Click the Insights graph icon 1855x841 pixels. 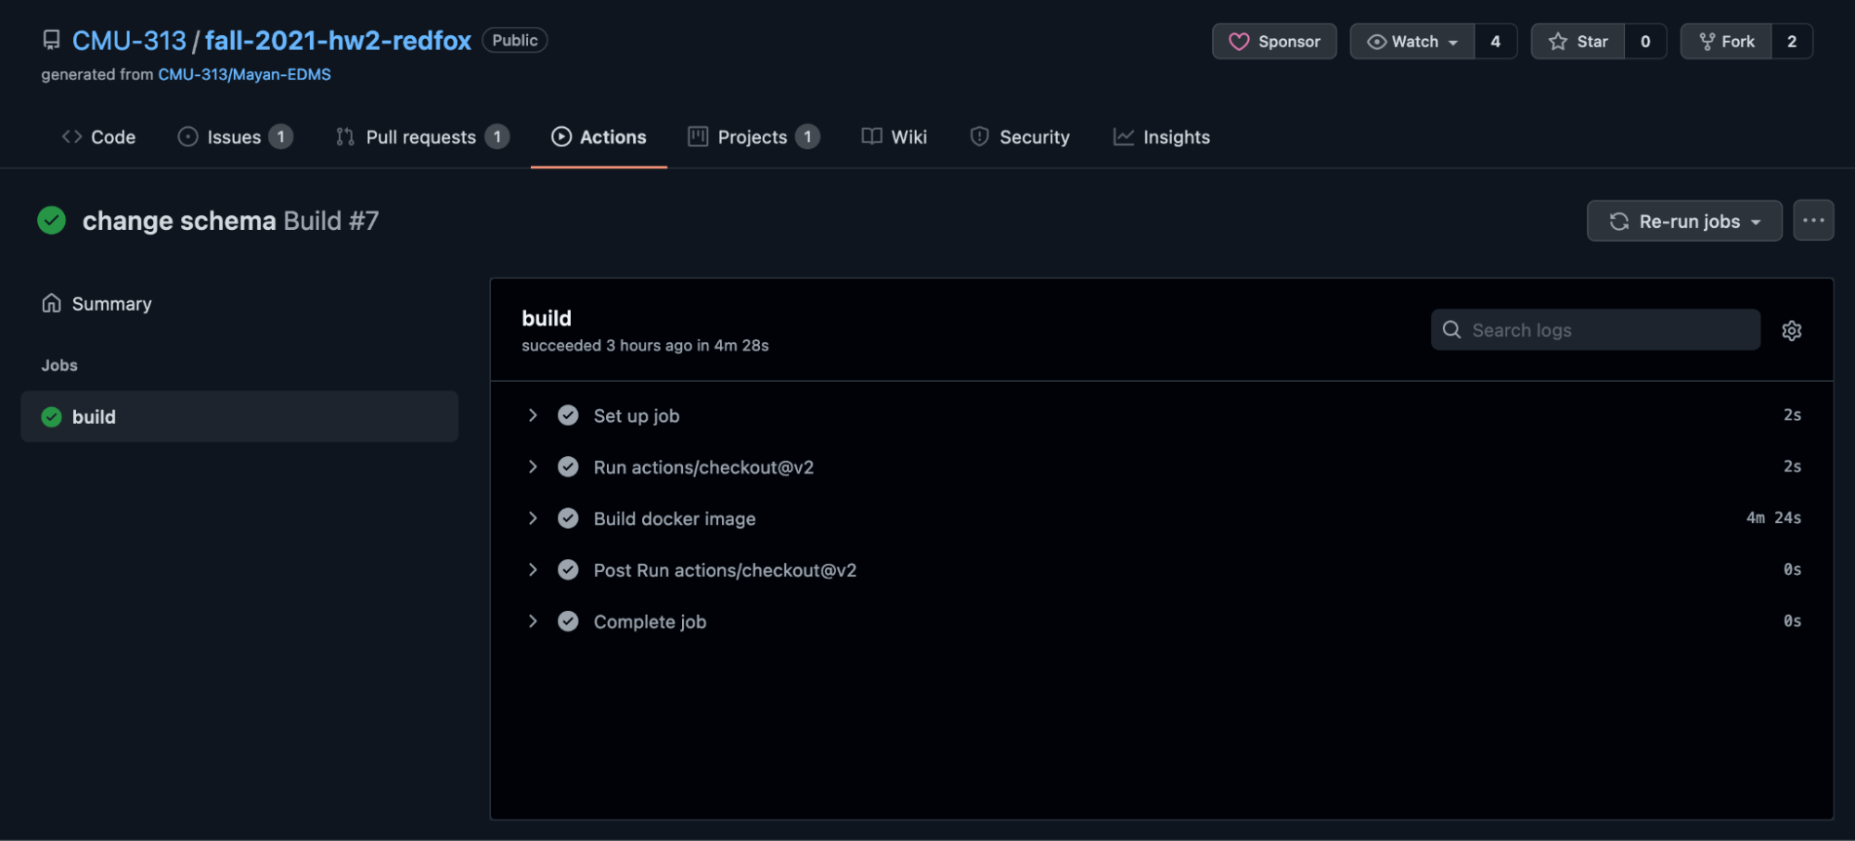click(x=1123, y=136)
